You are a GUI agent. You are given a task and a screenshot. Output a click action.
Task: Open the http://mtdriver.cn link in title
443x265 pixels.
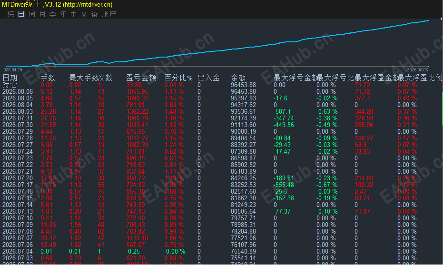[88, 5]
